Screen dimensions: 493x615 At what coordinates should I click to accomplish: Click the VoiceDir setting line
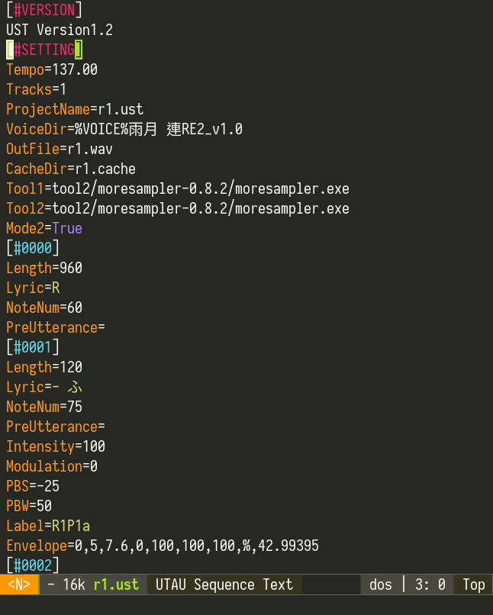click(x=124, y=129)
